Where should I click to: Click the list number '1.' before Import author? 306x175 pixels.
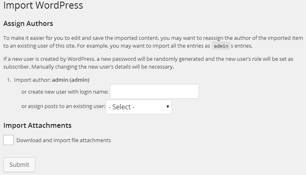tap(10, 80)
